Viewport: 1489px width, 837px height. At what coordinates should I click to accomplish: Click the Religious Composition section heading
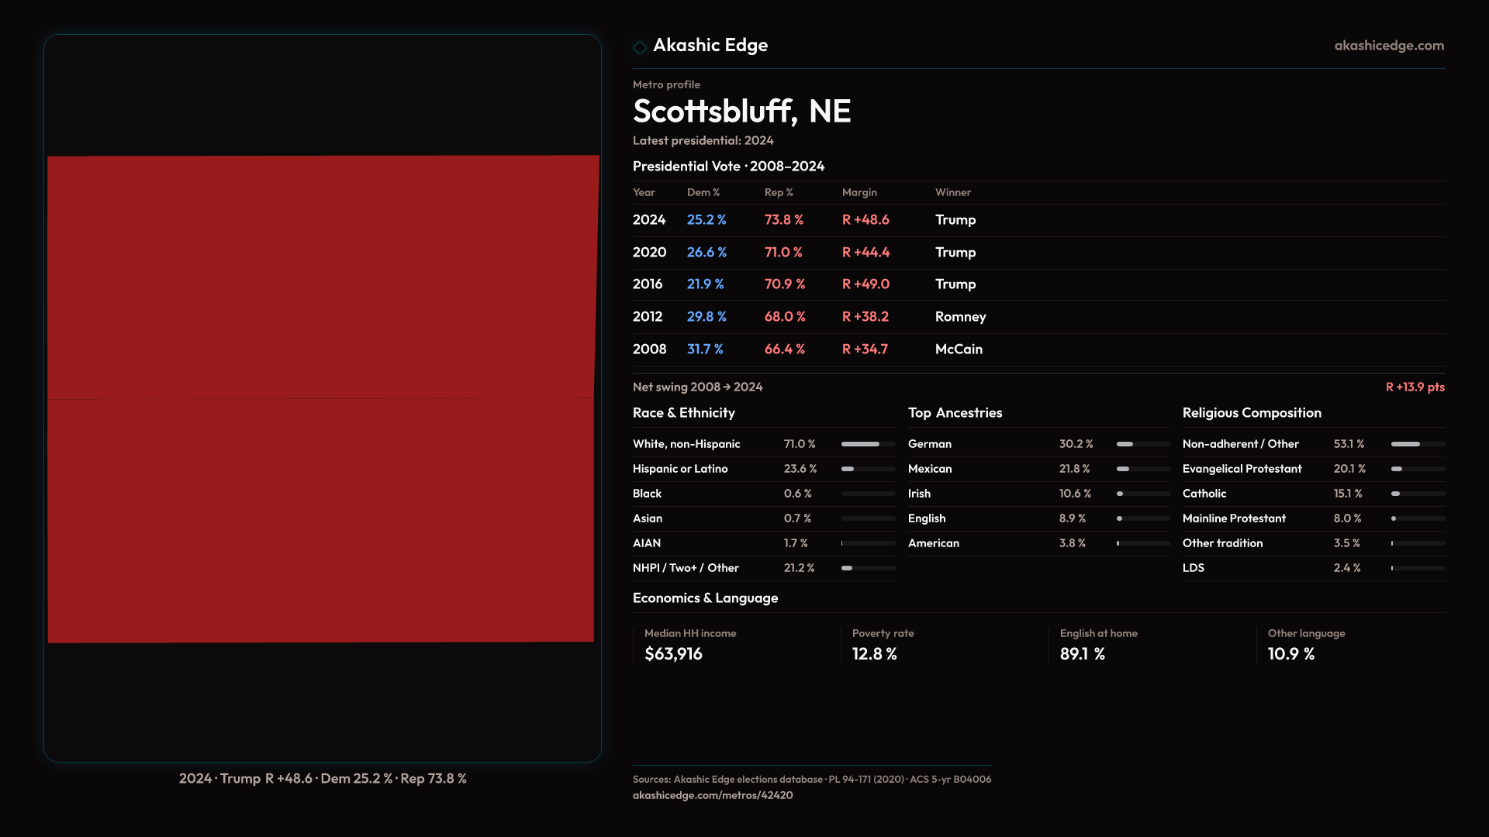coord(1251,413)
